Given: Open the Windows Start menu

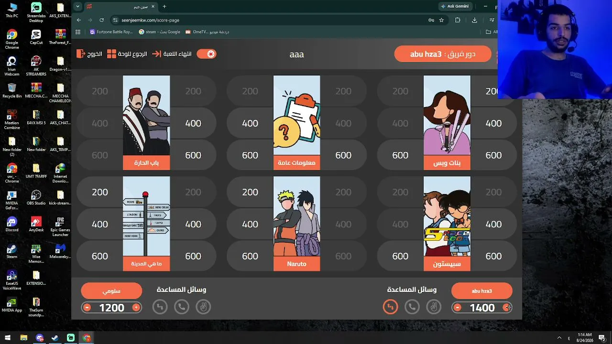Looking at the screenshot, I should click(x=7, y=338).
